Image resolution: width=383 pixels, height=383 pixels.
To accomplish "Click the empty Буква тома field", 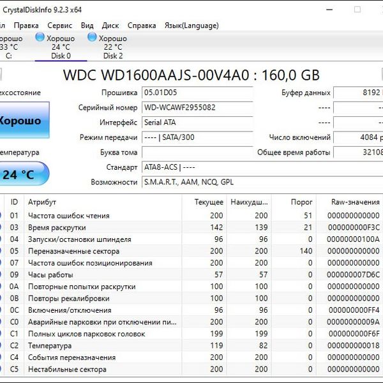I will (197, 153).
